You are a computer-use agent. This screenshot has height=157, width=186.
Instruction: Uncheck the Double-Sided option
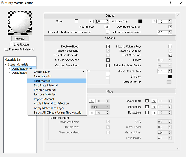click(108, 47)
